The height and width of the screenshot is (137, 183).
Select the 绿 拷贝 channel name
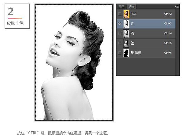(x=136, y=53)
